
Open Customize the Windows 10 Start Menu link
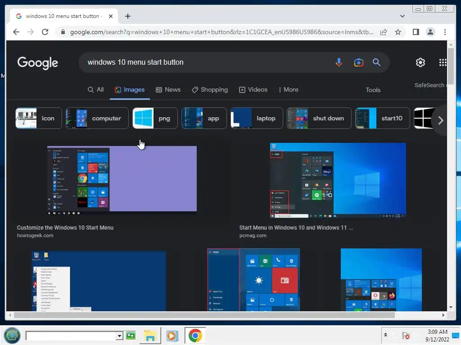point(65,228)
